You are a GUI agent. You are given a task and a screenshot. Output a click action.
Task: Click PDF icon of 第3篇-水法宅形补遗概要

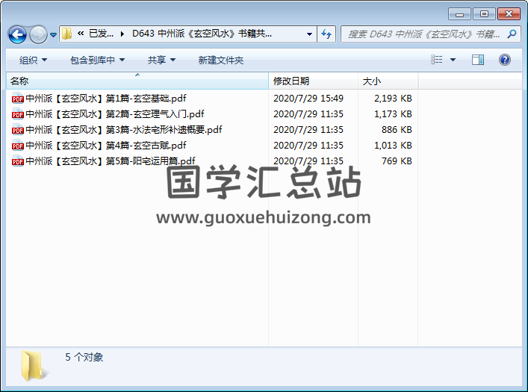pyautogui.click(x=17, y=130)
